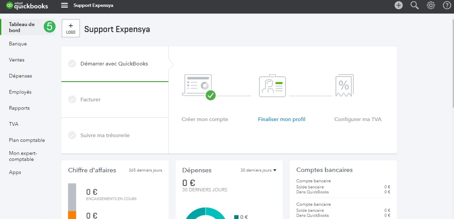Expand the 30 derniers jours dropdown
Screen dimensions: 454x219
(x=258, y=170)
